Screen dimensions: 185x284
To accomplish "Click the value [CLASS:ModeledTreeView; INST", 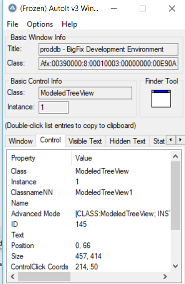I will point(123,213).
